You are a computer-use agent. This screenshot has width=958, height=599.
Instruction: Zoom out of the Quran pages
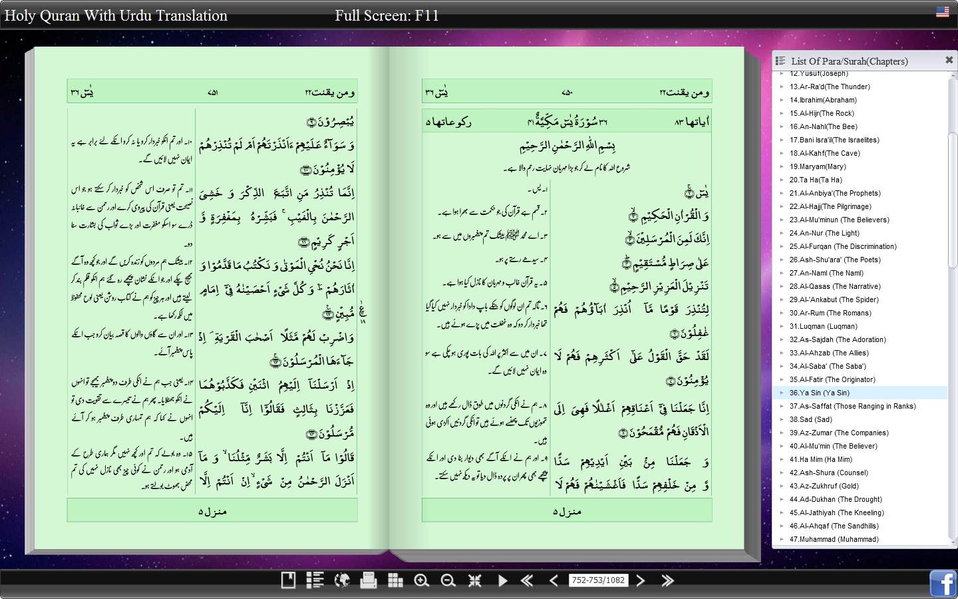(x=448, y=580)
